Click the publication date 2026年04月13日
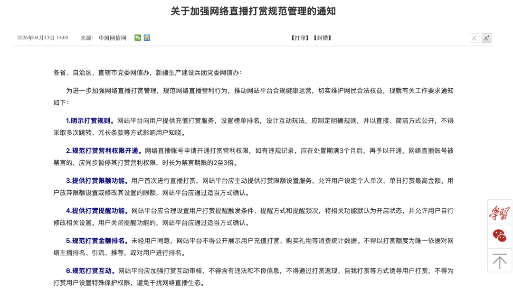Viewport: 513px width, 289px height. coord(42,38)
